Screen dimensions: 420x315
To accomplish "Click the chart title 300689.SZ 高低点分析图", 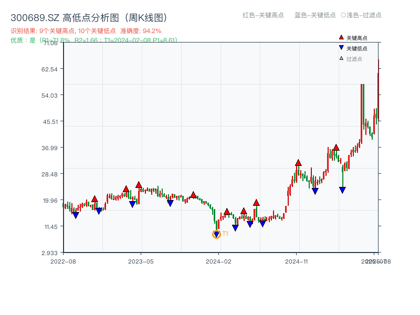I will click(x=89, y=18).
